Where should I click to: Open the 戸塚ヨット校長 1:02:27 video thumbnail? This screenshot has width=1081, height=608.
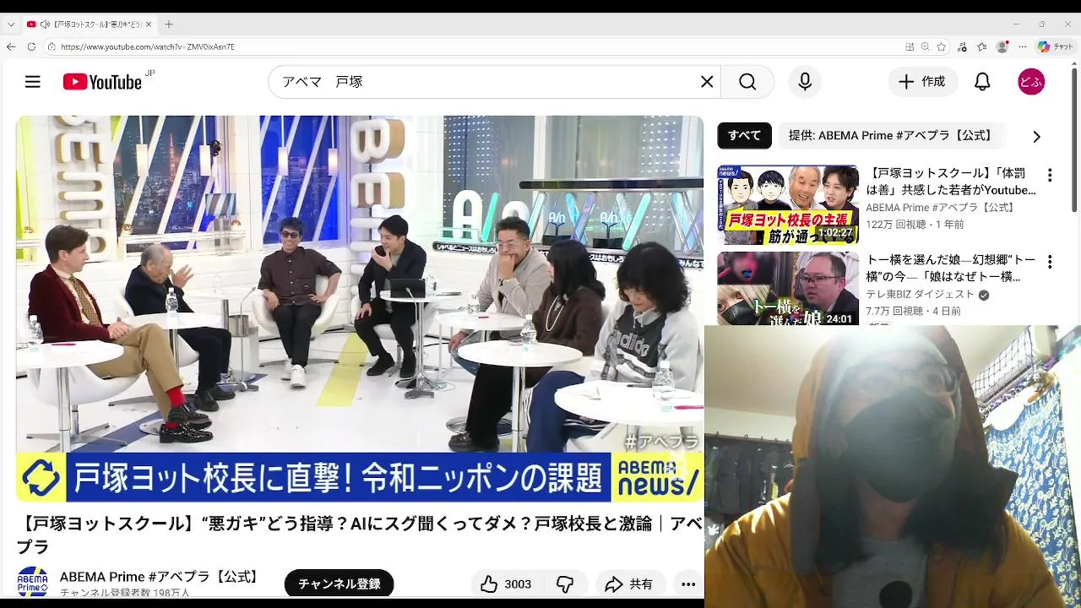coord(788,204)
